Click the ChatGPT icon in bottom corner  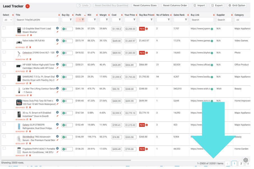click(246, 160)
